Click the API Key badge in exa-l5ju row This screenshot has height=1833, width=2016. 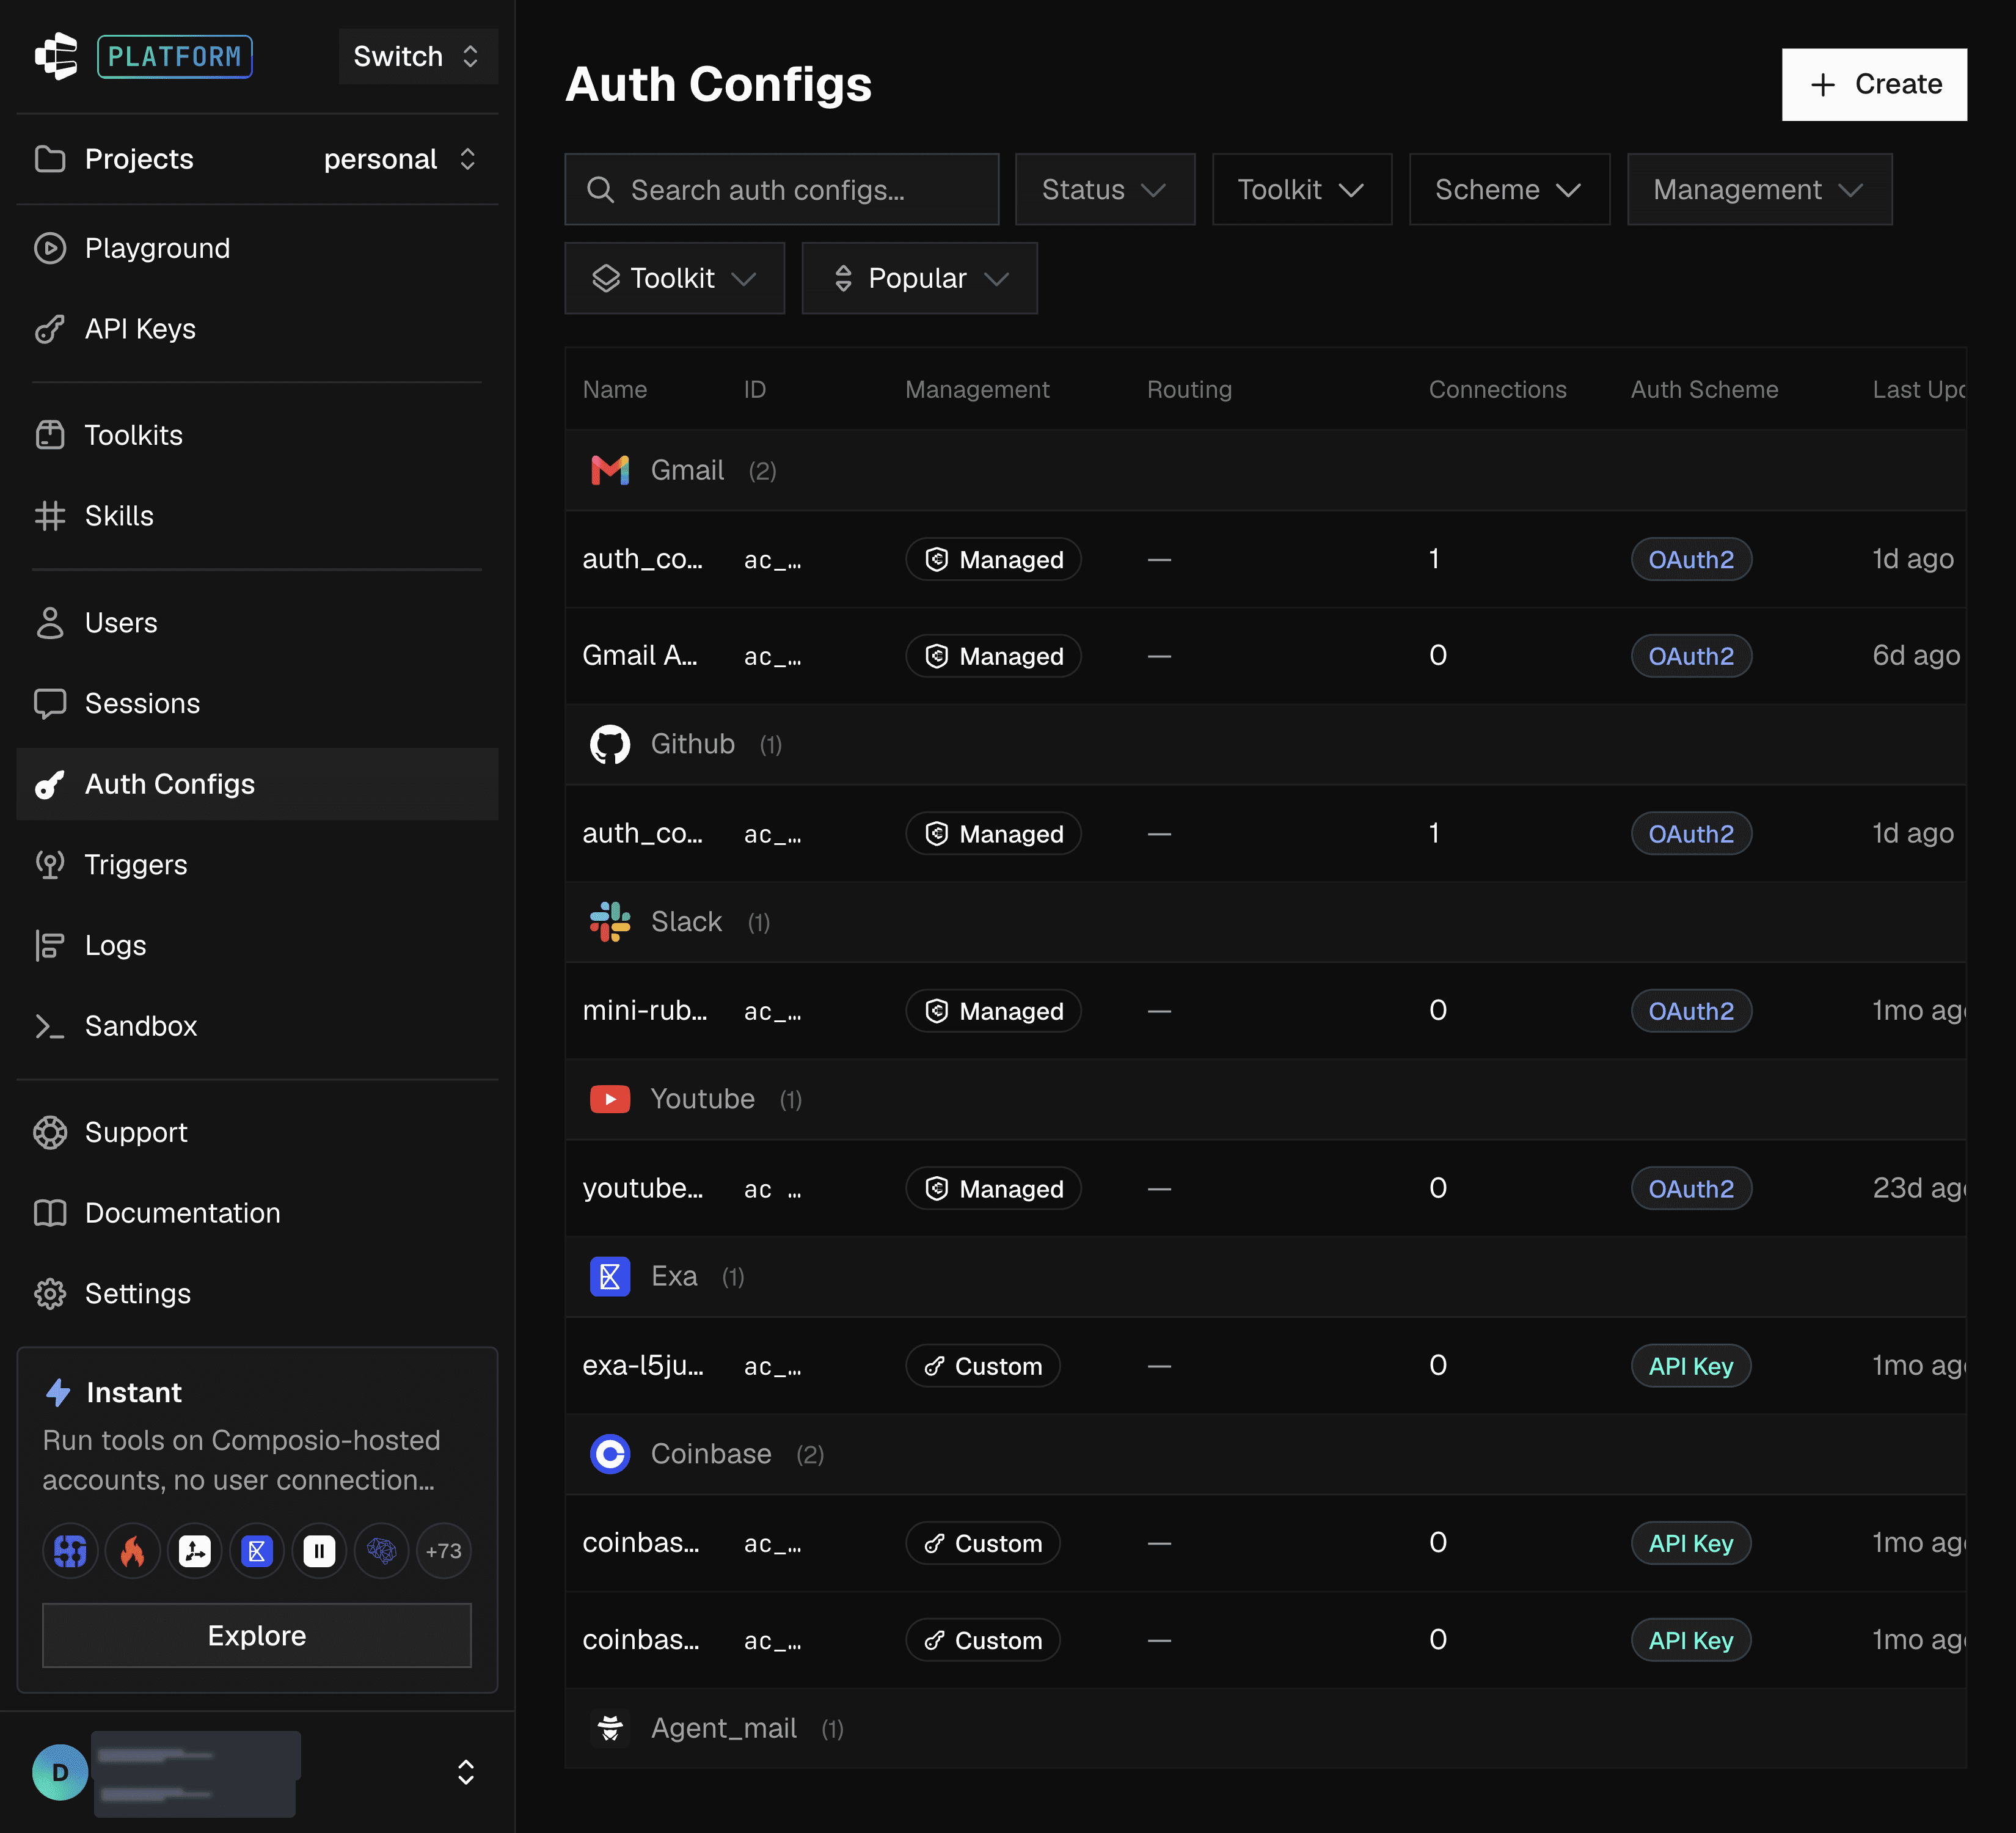1691,1366
